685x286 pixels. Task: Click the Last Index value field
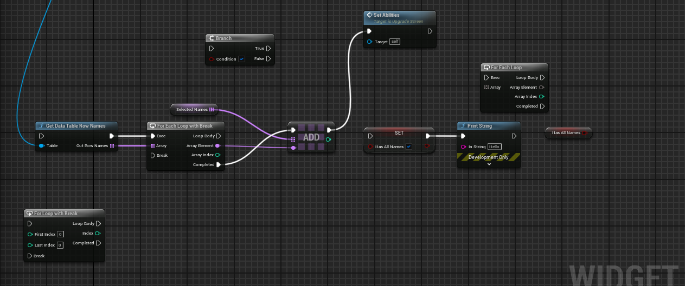(60, 245)
